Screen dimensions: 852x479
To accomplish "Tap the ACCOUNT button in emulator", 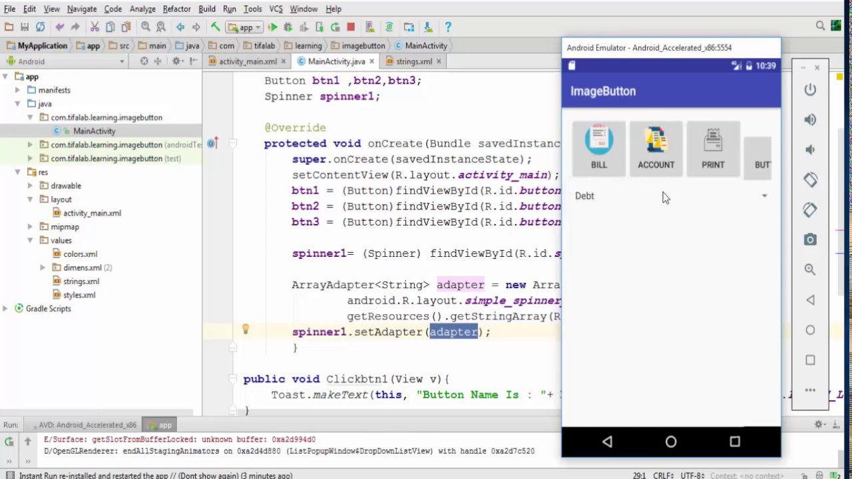I will coord(656,148).
